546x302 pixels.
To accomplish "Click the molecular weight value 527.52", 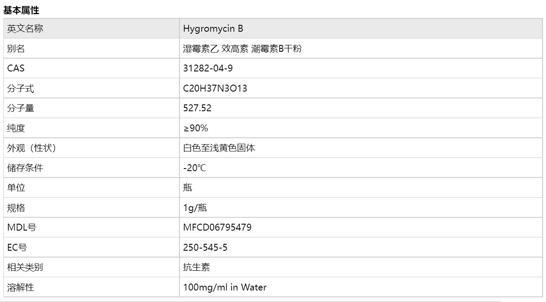I will (197, 108).
